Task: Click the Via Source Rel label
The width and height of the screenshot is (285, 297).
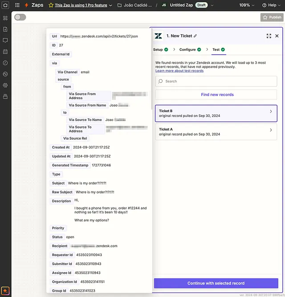Action: click(75, 138)
